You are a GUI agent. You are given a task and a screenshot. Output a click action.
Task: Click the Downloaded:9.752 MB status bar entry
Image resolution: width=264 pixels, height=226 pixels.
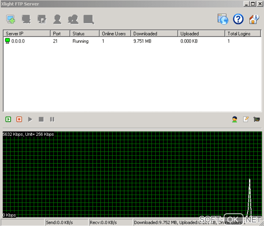(156, 222)
